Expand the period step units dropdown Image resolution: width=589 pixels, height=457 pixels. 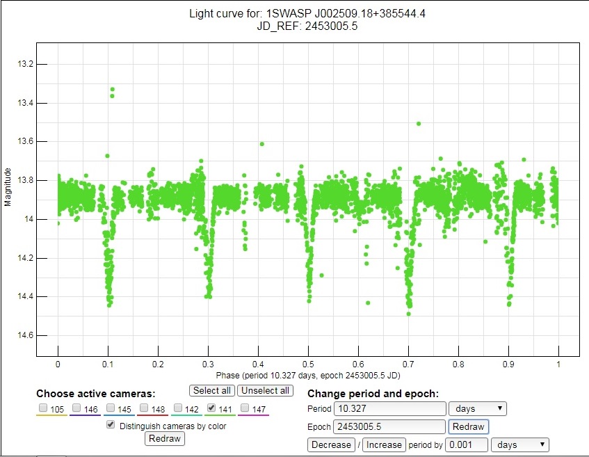tap(520, 444)
